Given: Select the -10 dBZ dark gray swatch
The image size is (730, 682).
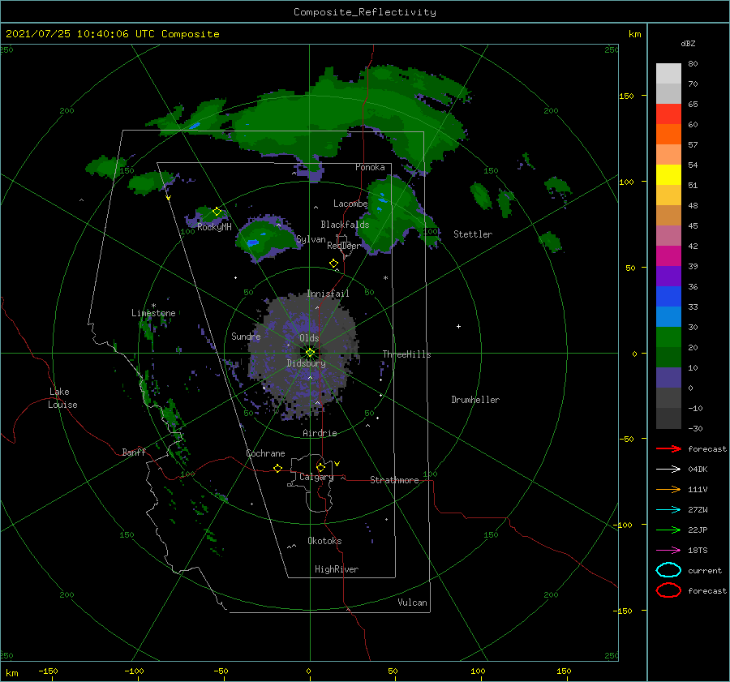Looking at the screenshot, I should click(668, 418).
